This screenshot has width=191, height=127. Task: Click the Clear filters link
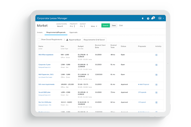click(x=121, y=25)
